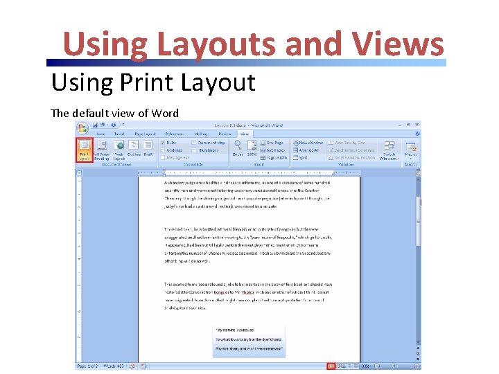Choose Page Width zoom option

click(x=274, y=158)
